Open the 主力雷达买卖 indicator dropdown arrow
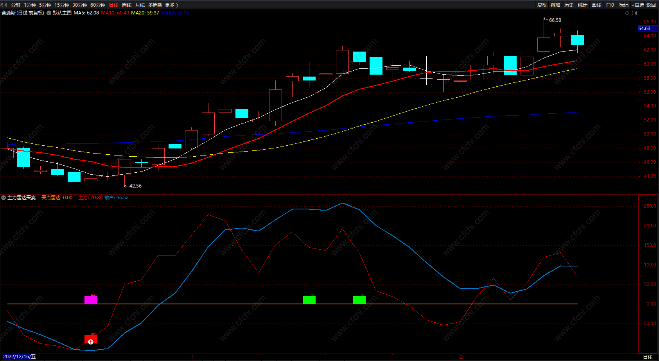Viewport: 659px width, 361px height. pos(4,198)
